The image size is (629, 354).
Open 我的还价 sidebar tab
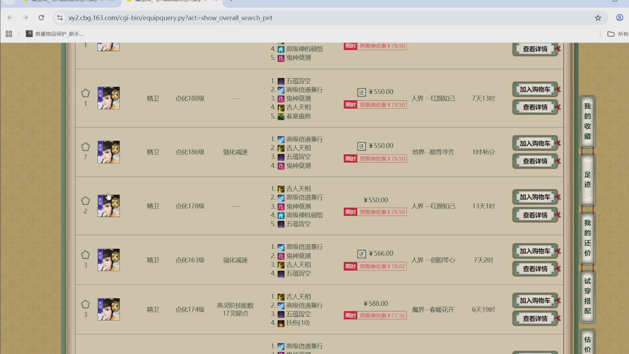pos(587,238)
